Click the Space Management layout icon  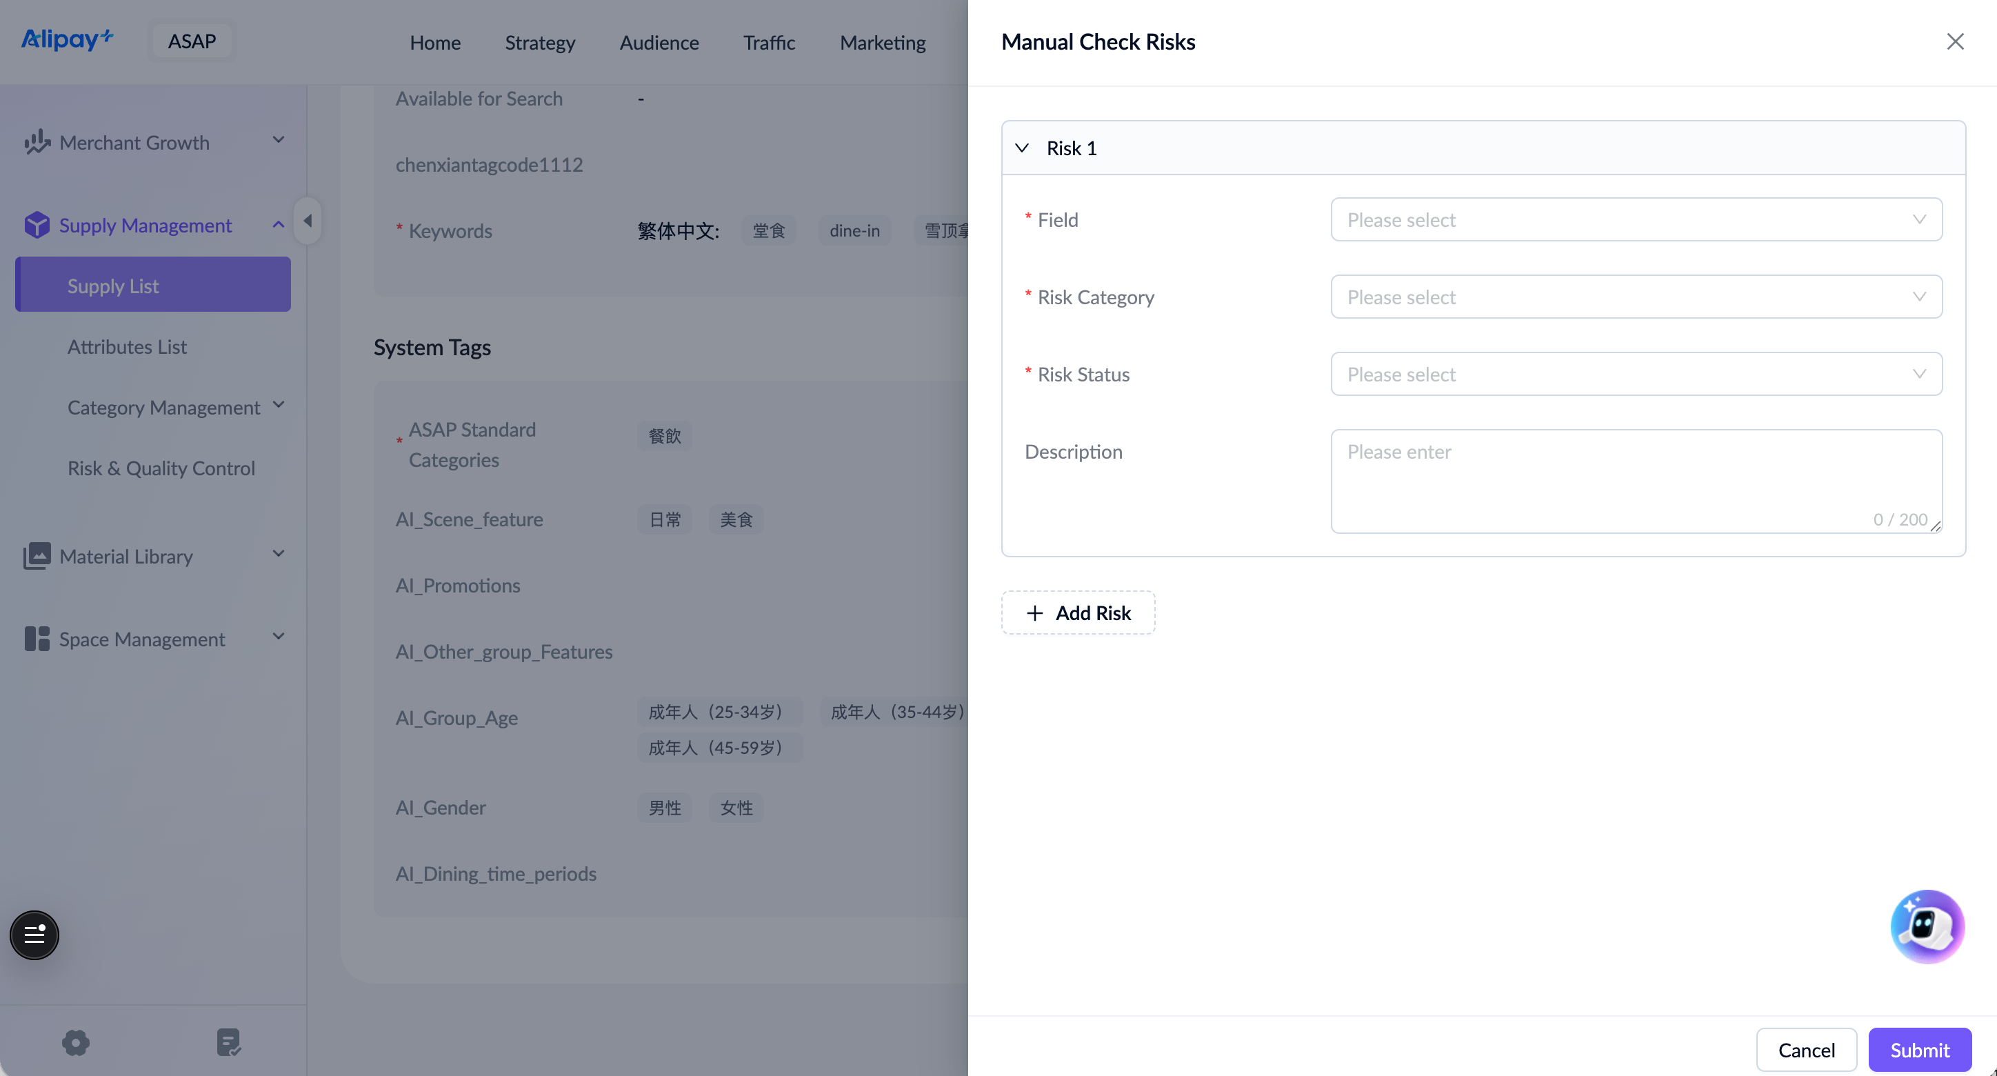tap(37, 639)
